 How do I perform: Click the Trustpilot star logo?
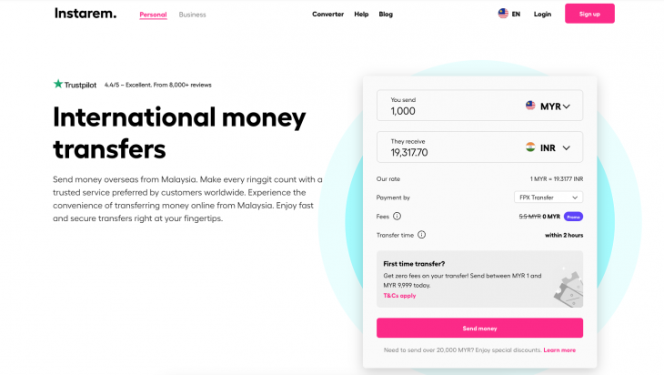pos(58,85)
